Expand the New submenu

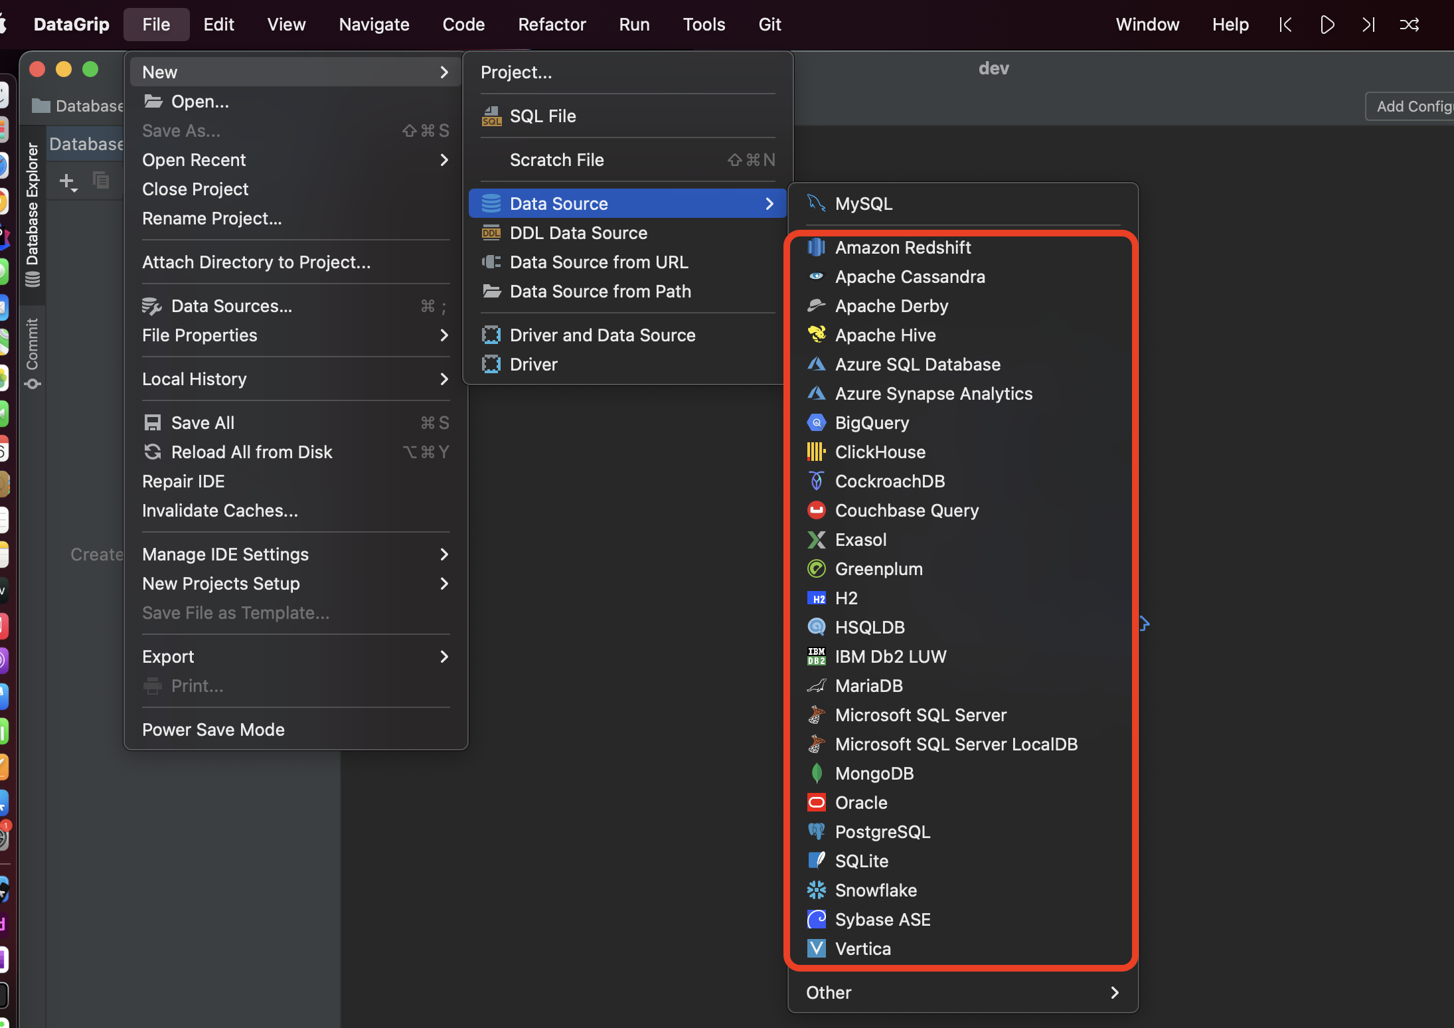tap(295, 72)
